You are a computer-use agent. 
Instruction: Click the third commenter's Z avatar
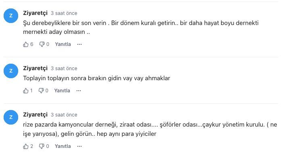[x=11, y=117]
